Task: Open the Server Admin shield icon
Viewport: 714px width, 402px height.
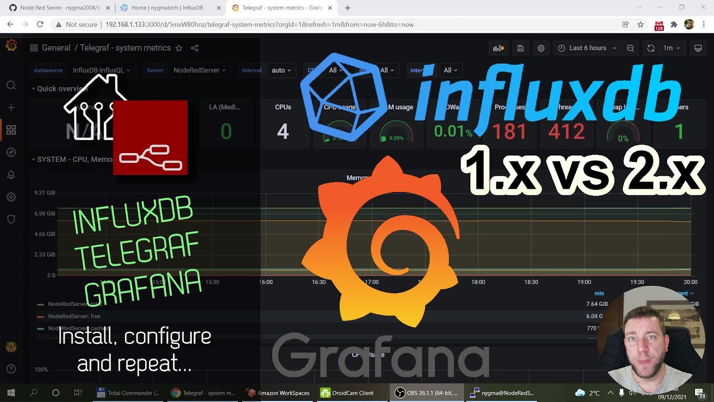Action: (11, 219)
